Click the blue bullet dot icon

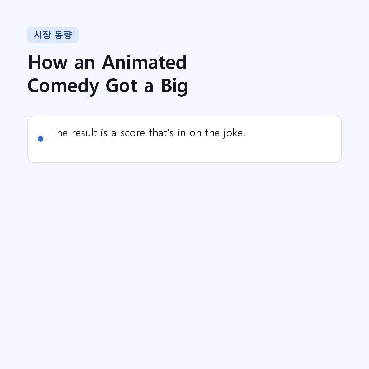(x=40, y=139)
